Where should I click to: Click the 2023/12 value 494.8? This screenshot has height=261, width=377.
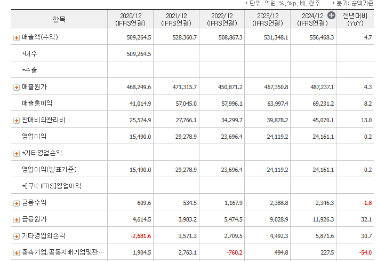point(282,253)
